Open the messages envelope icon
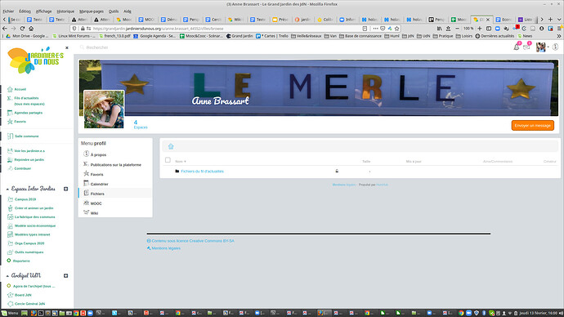Image resolution: width=564 pixels, height=317 pixels. (526, 47)
